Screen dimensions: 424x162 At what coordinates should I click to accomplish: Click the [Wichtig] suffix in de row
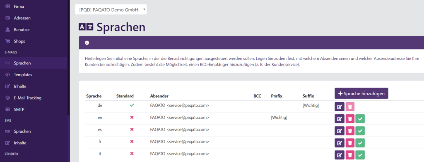tap(311, 106)
